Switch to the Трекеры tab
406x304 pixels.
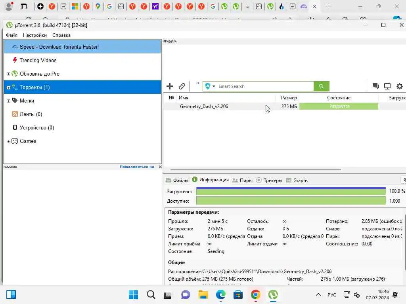[x=269, y=180]
